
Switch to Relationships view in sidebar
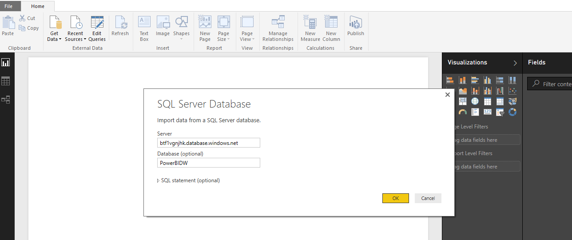point(6,100)
